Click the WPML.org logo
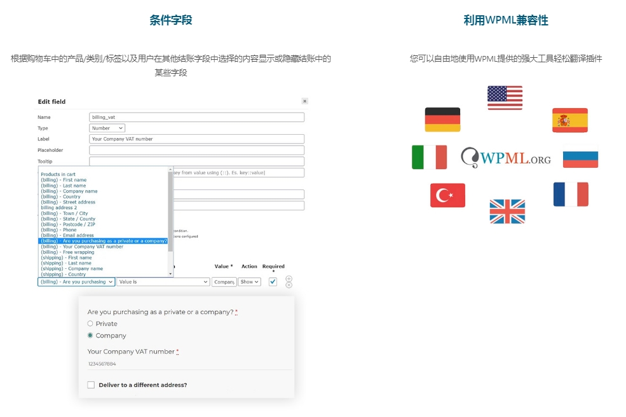 (506, 158)
